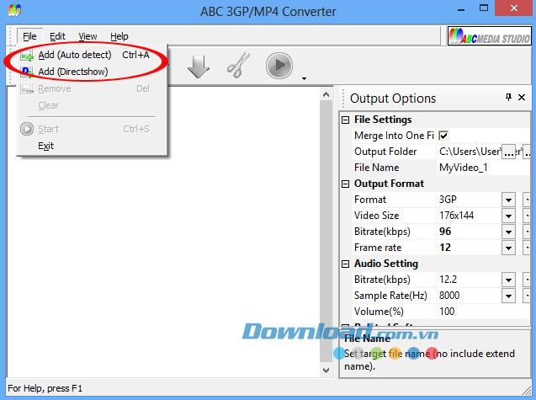Open the View menu
This screenshot has width=536, height=400.
click(x=88, y=36)
